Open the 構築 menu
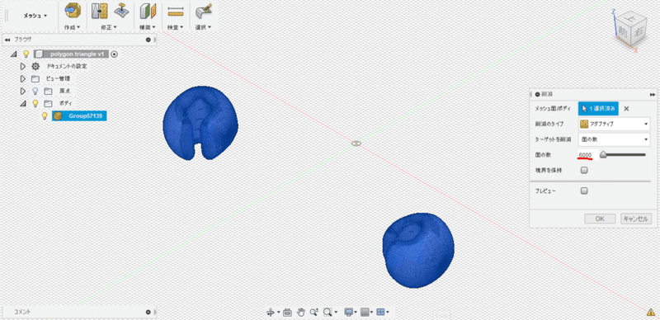 pyautogui.click(x=148, y=27)
